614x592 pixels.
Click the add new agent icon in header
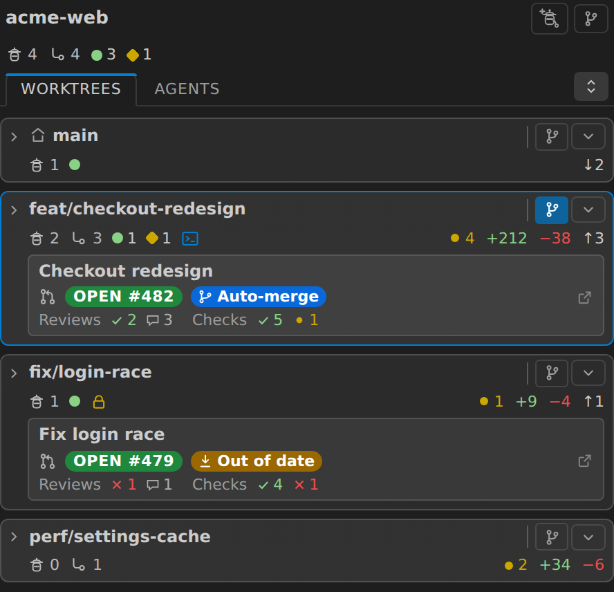(x=550, y=19)
